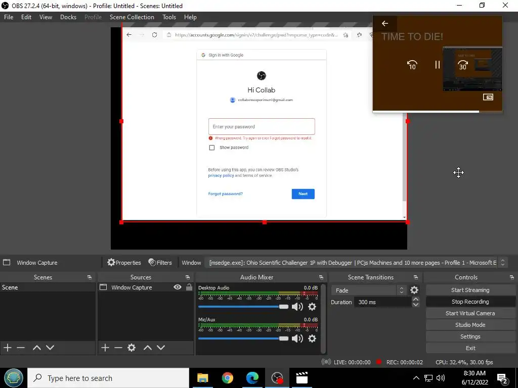518x388 pixels.
Task: Click the Duration 300 ms field
Action: point(382,302)
